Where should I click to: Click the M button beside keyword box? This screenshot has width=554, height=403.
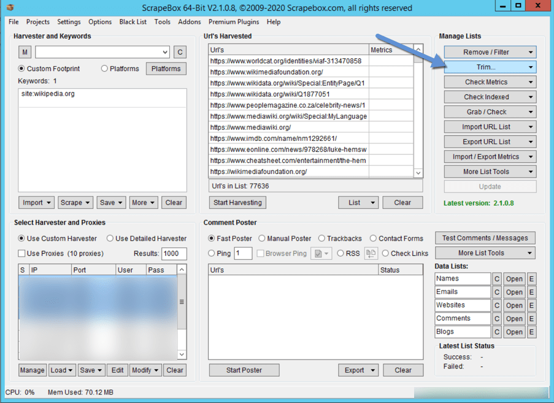point(25,52)
